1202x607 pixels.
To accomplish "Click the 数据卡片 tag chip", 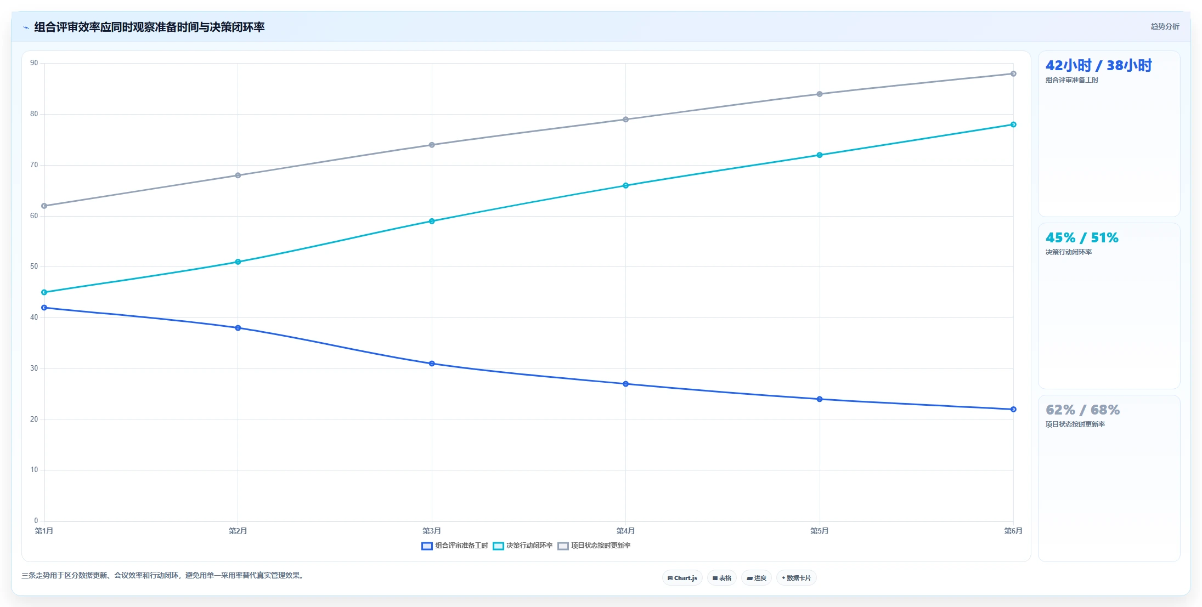I will pyautogui.click(x=796, y=578).
